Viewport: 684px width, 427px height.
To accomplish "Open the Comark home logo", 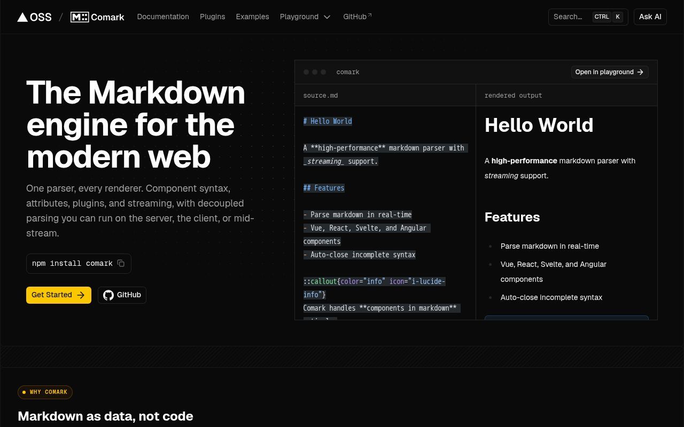I will (x=97, y=17).
